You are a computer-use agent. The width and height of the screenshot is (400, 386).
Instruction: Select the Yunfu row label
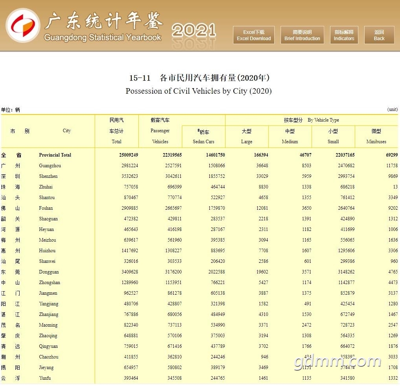(45, 378)
